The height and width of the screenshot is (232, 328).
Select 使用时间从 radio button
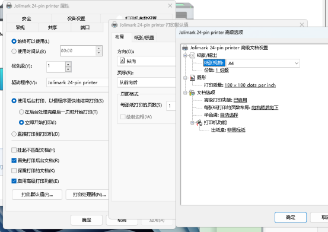[x=14, y=52]
